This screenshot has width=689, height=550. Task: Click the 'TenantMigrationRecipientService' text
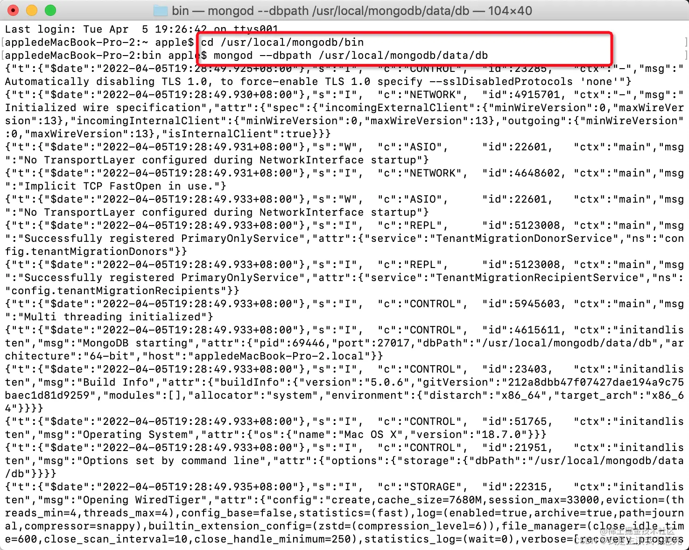(x=537, y=278)
